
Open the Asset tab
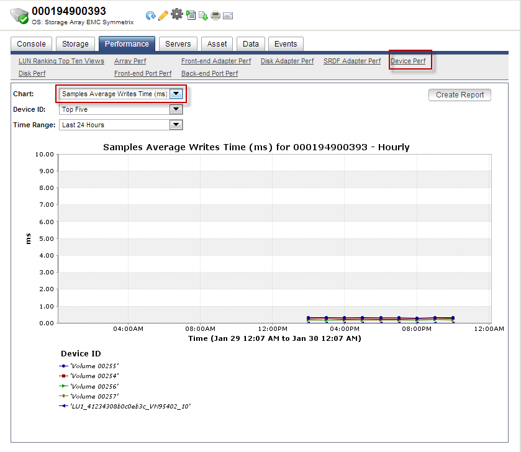(217, 44)
